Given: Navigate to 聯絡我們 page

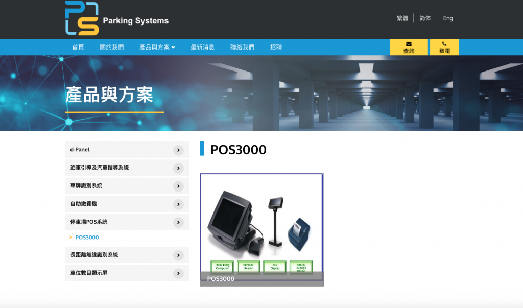Looking at the screenshot, I should [x=242, y=47].
